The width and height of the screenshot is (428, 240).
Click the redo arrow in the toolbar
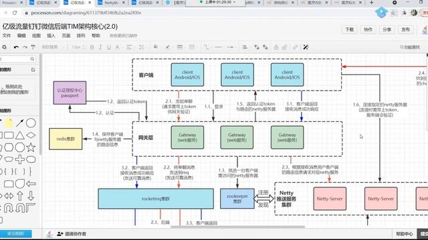(x=25, y=47)
